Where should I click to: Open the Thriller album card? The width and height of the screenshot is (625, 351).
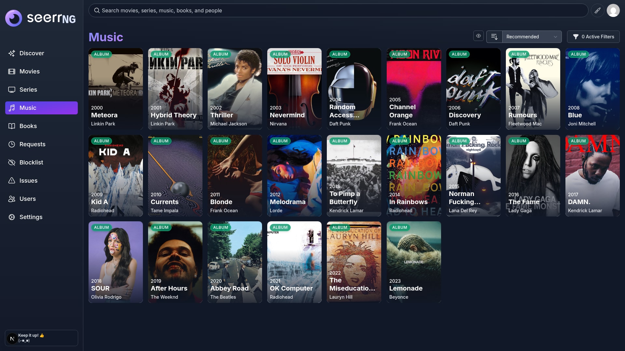(235, 89)
